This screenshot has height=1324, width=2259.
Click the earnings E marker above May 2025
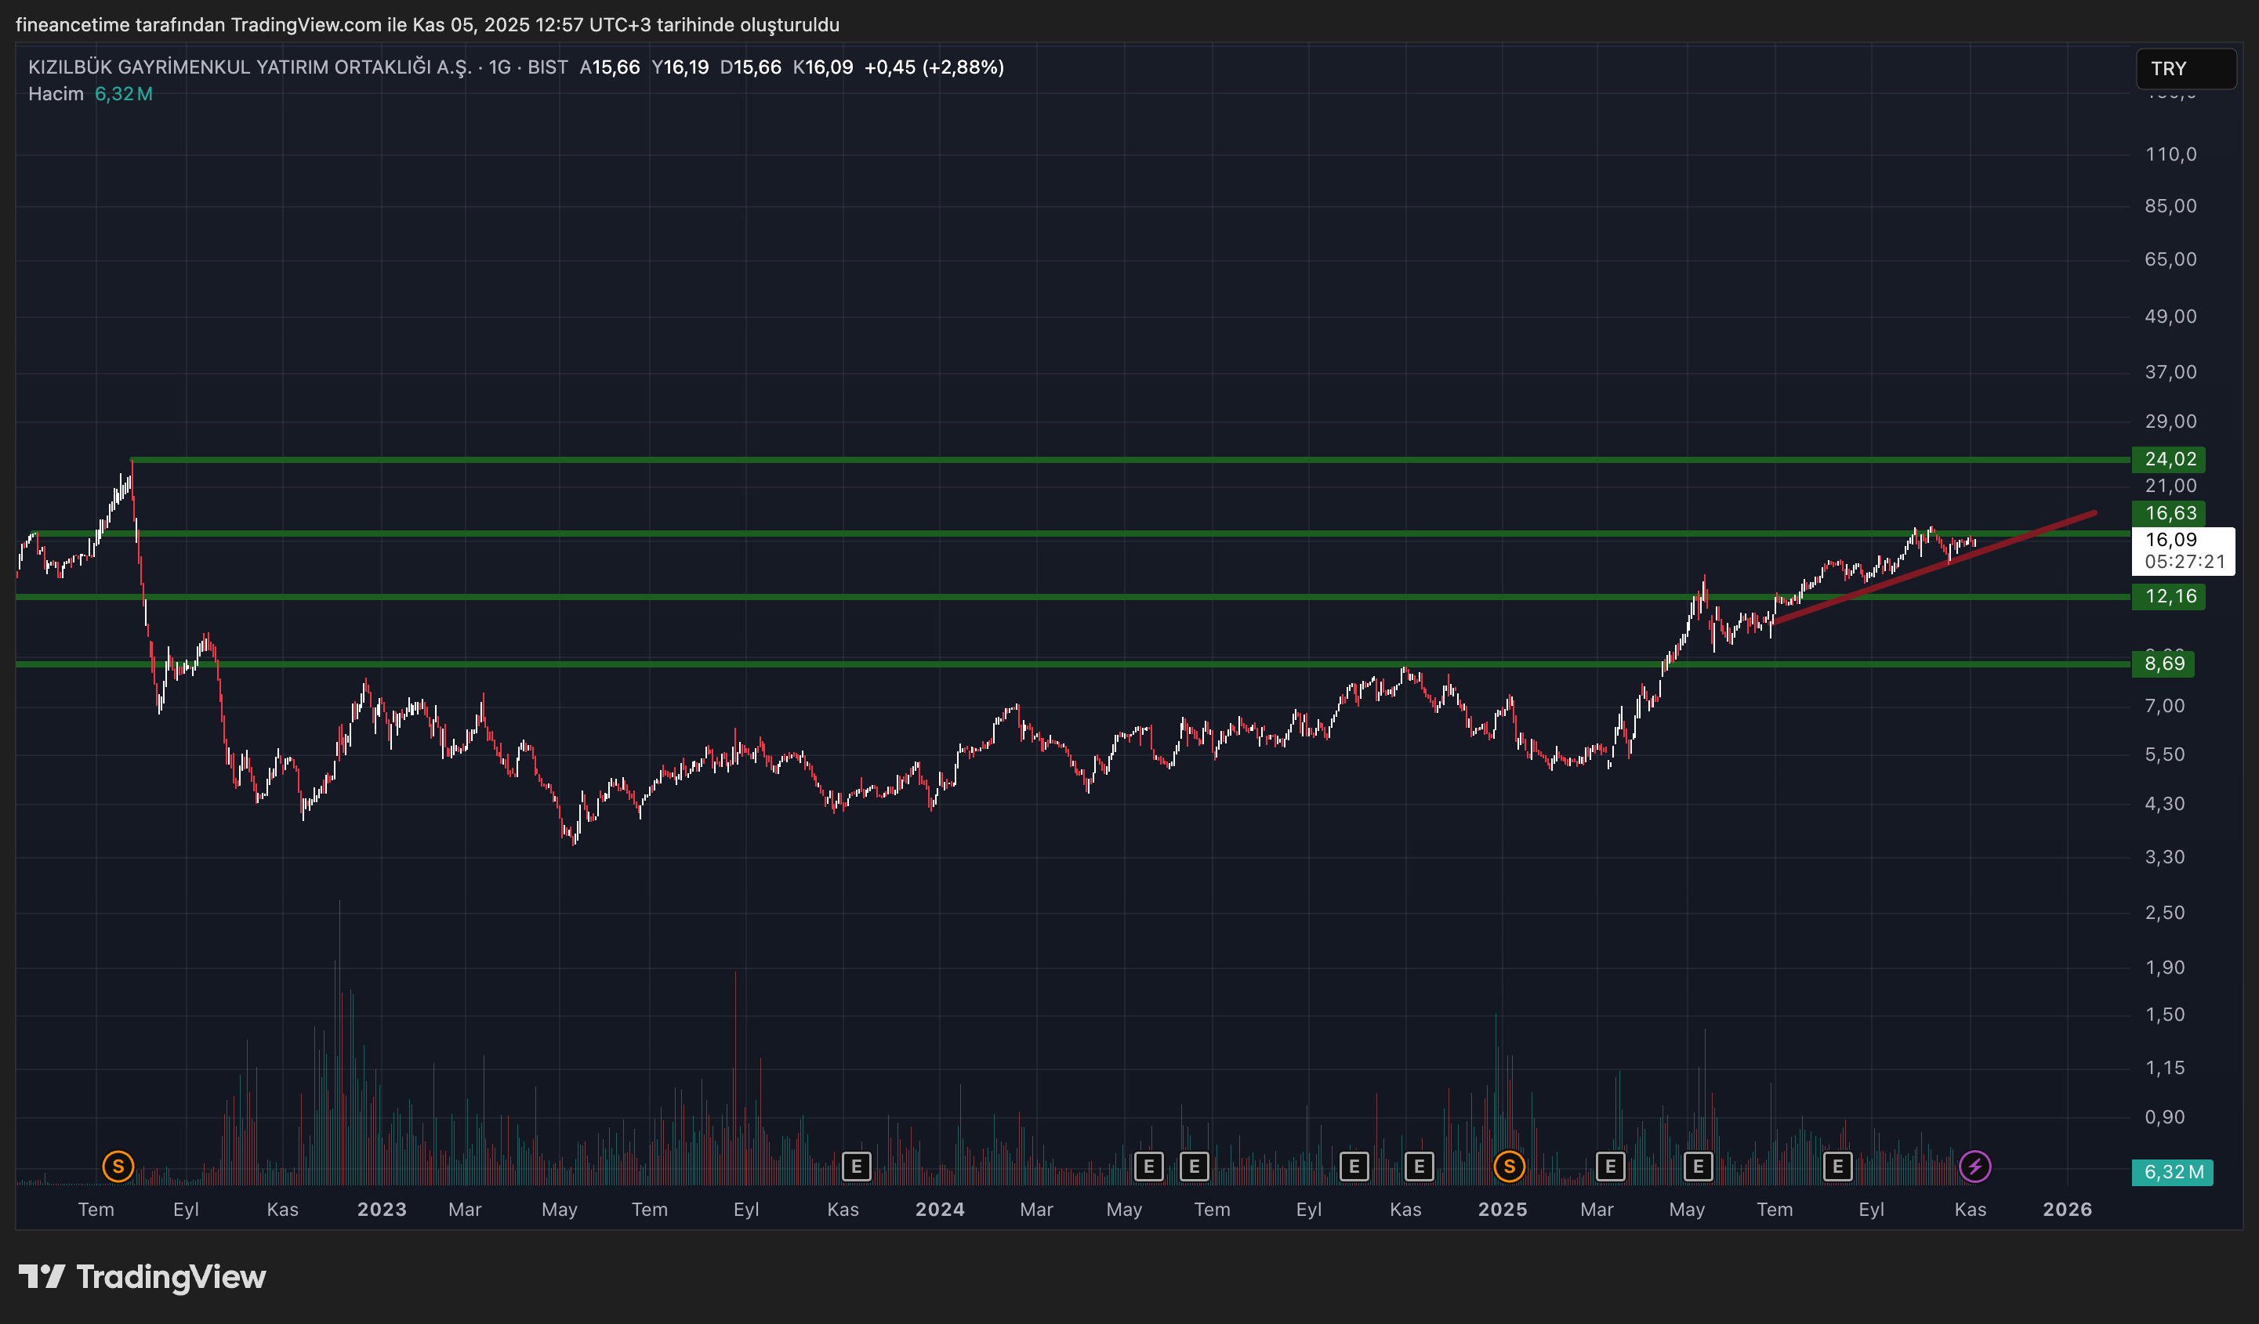click(1698, 1167)
